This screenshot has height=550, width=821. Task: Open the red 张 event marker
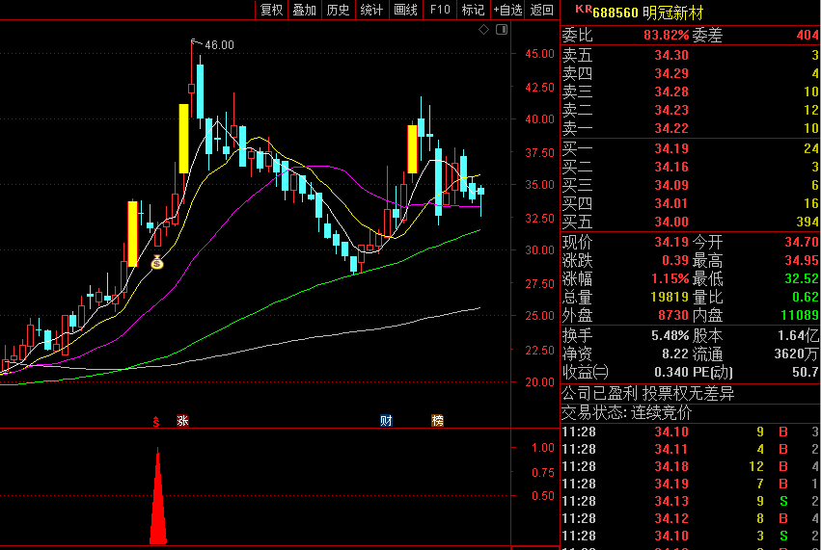[x=182, y=420]
